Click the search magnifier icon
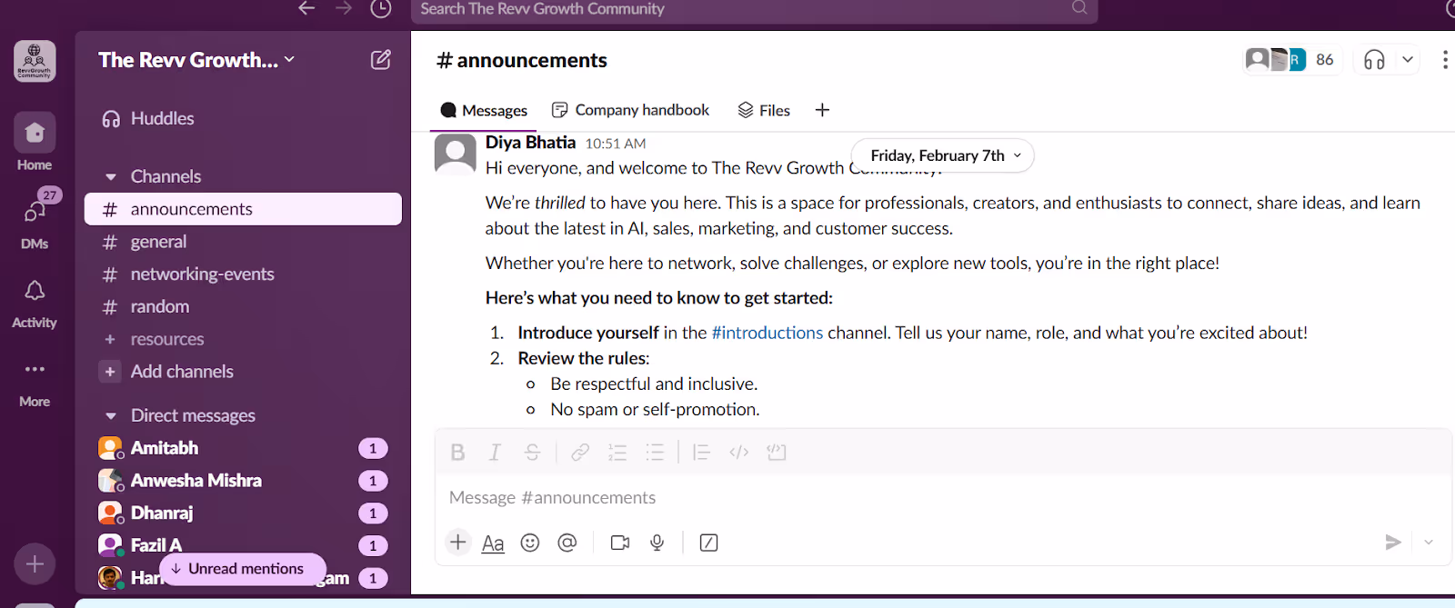 point(1079,8)
